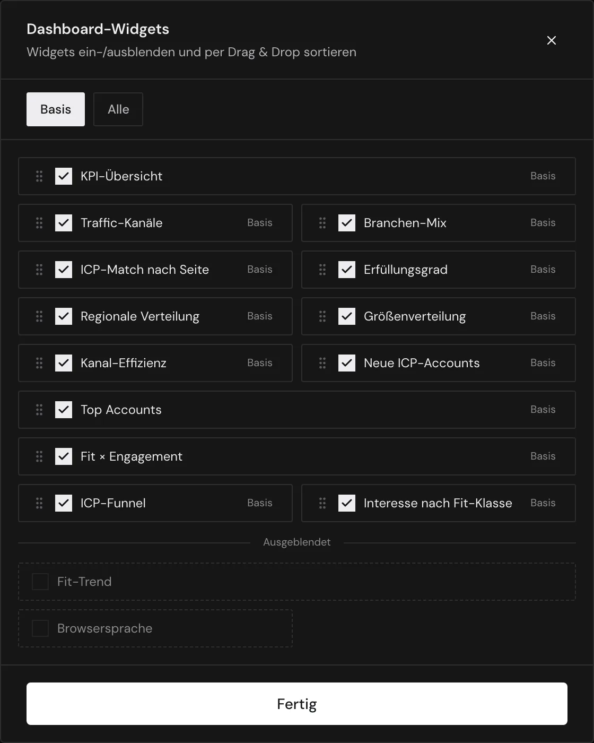This screenshot has height=743, width=594.
Task: Switch to the Alle tab
Action: point(118,109)
